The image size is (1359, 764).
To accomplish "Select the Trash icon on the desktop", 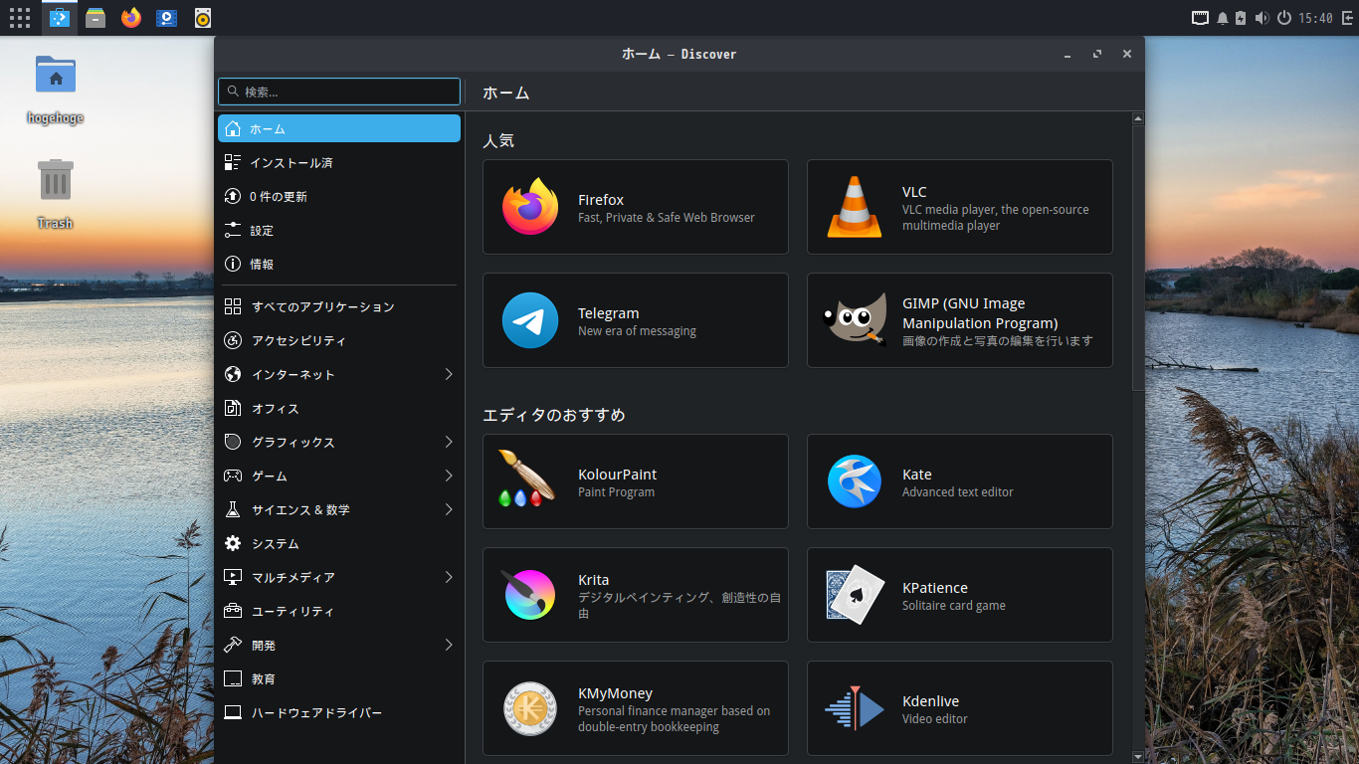I will (x=56, y=194).
